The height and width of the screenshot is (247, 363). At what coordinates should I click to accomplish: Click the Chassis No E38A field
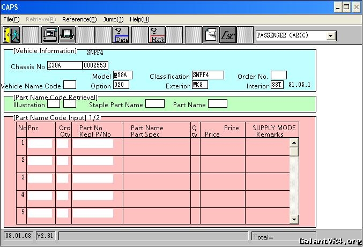(x=64, y=65)
